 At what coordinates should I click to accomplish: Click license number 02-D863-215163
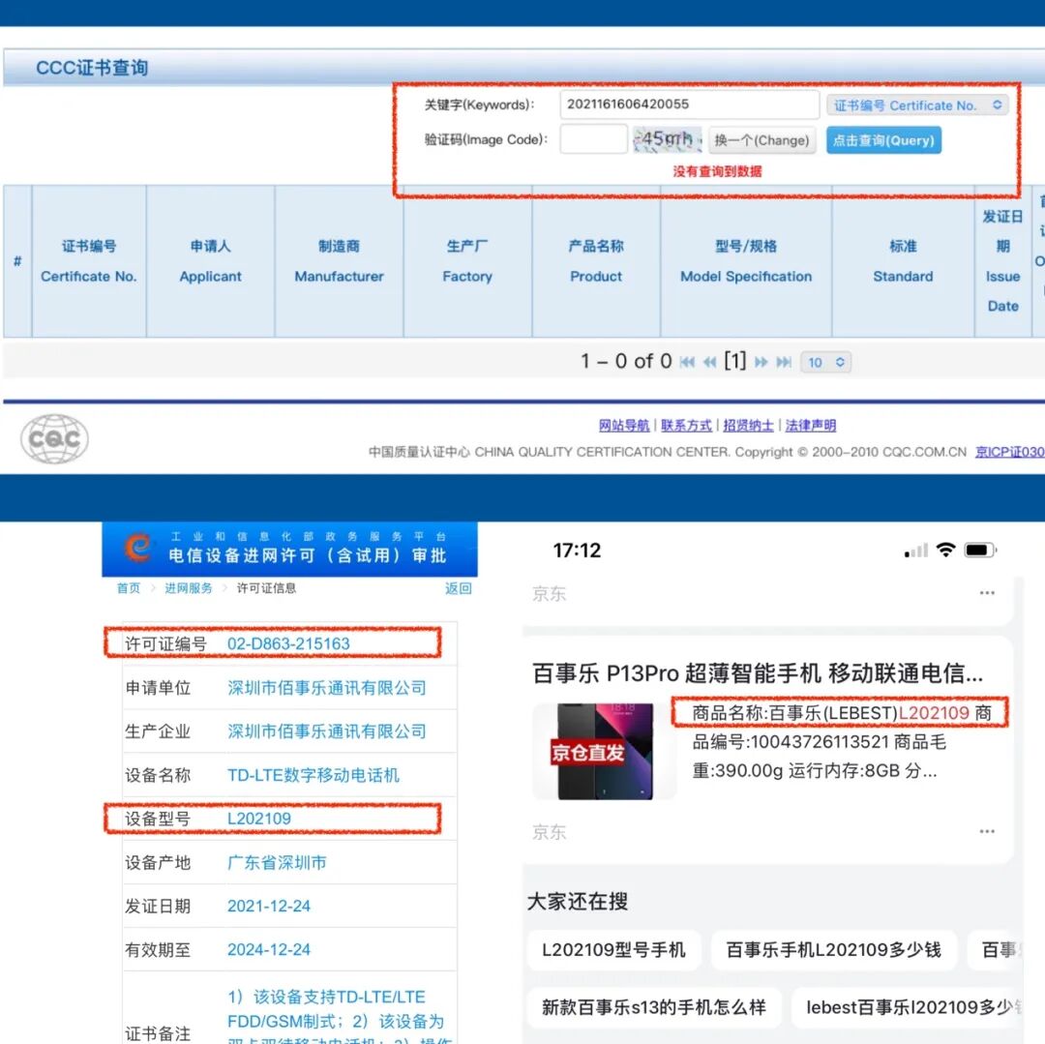(288, 643)
